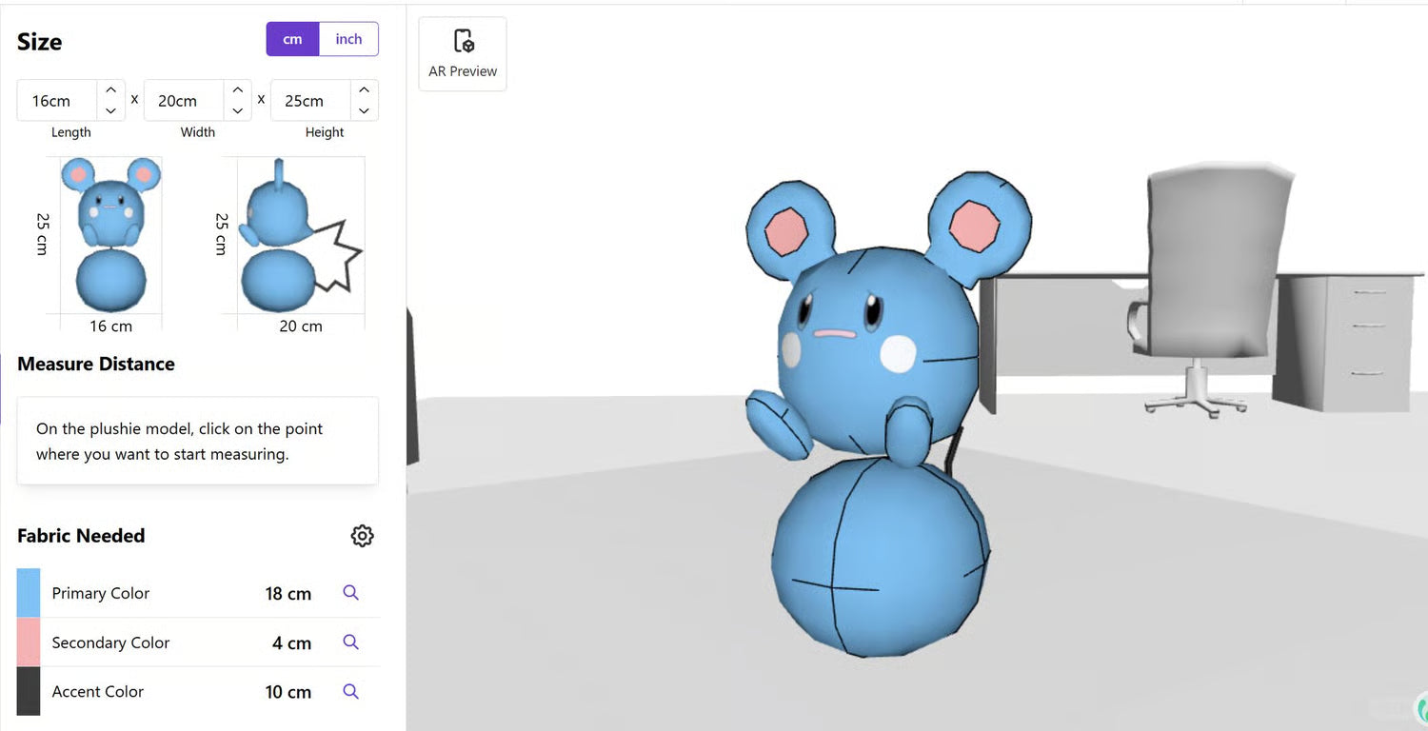Increase the Length value
The width and height of the screenshot is (1428, 731).
(x=110, y=89)
